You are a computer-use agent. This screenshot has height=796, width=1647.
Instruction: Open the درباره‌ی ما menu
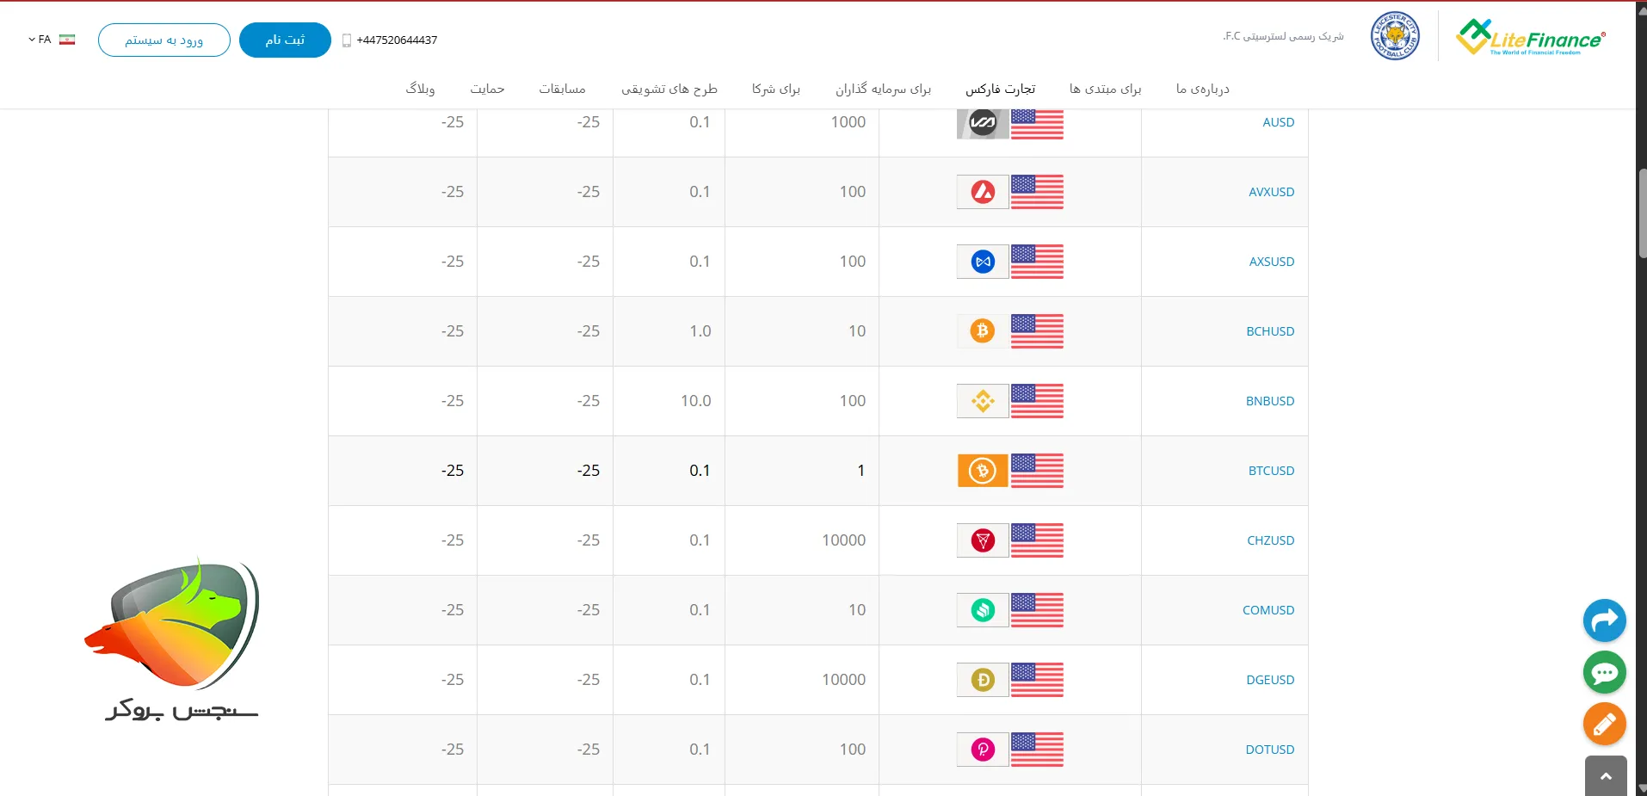pyautogui.click(x=1202, y=89)
